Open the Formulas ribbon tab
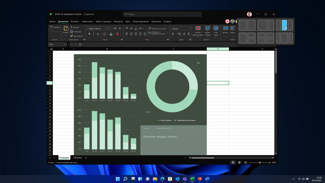The image size is (325, 183). (x=118, y=21)
